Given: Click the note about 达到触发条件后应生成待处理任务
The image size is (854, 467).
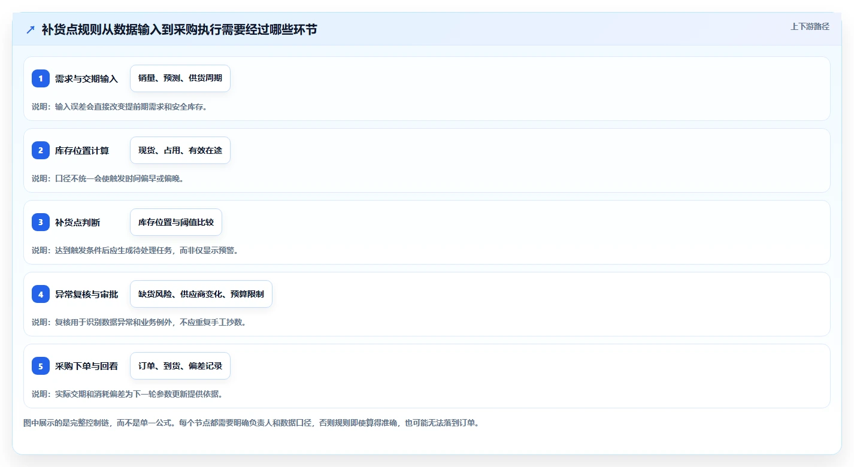Looking at the screenshot, I should 135,250.
